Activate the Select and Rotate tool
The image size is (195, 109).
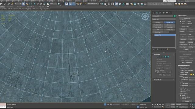click(x=41, y=4)
